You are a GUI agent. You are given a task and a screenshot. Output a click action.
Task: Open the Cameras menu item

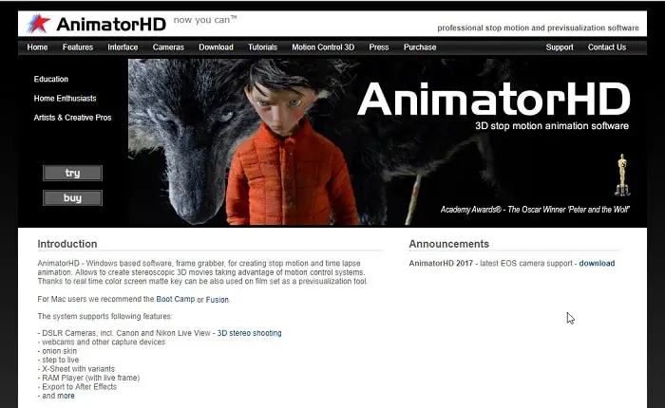[168, 47]
